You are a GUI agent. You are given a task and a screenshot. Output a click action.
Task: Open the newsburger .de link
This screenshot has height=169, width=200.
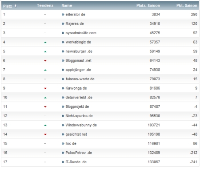(79, 51)
